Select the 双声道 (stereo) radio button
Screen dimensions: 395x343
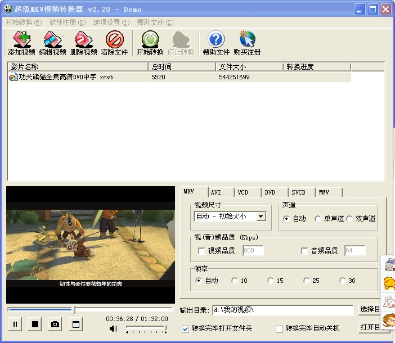coord(349,218)
